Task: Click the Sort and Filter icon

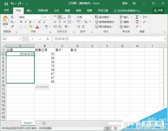Action: [x=144, y=17]
